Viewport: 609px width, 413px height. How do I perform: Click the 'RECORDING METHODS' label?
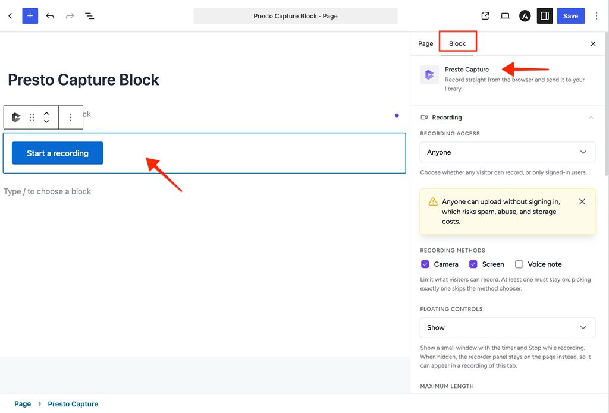click(452, 250)
